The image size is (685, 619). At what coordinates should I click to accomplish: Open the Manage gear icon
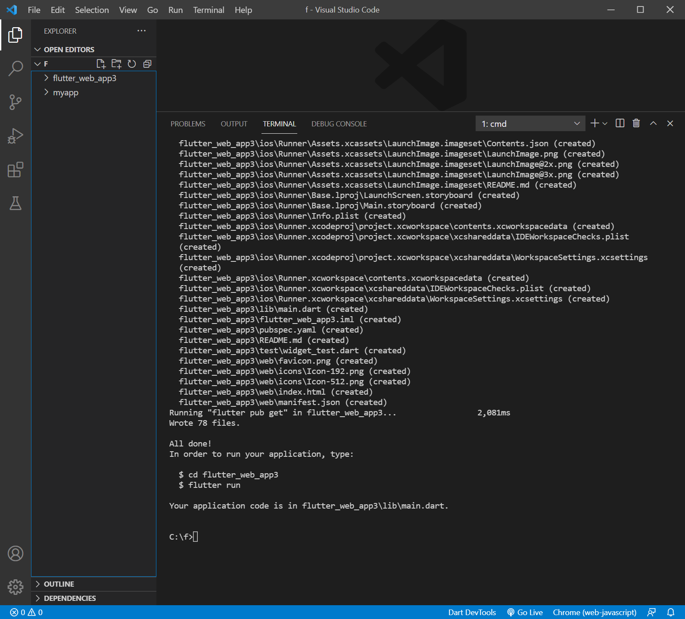pos(16,587)
